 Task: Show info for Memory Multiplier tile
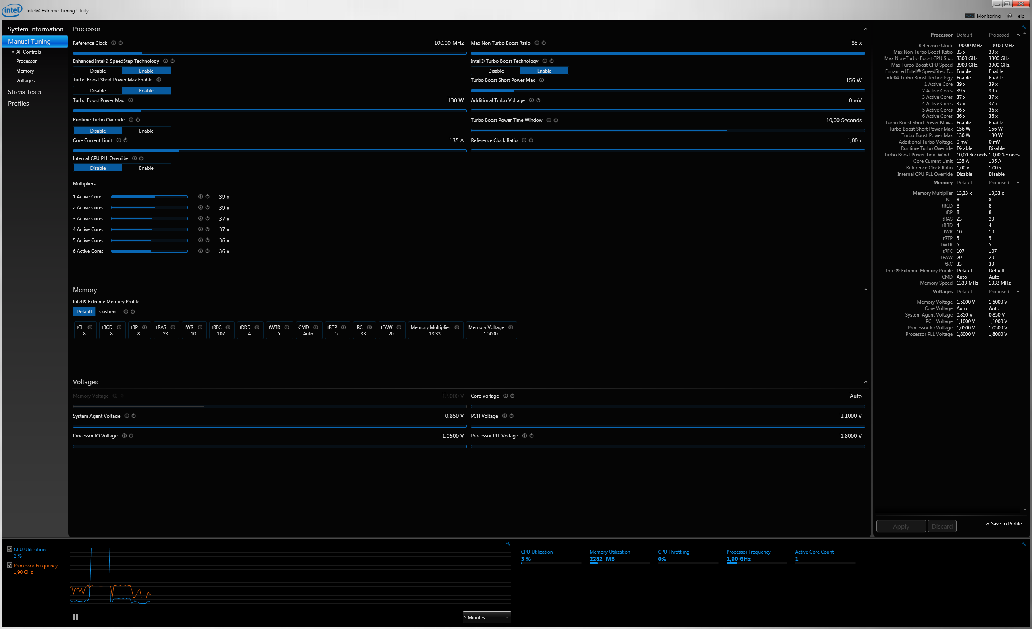click(457, 327)
